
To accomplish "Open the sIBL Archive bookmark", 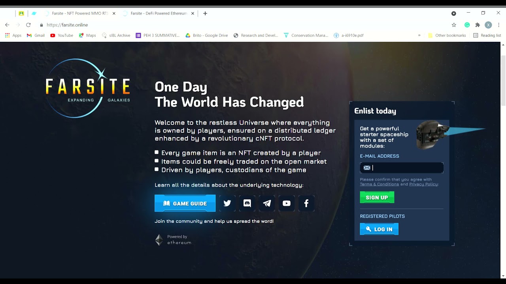I will tap(116, 35).
